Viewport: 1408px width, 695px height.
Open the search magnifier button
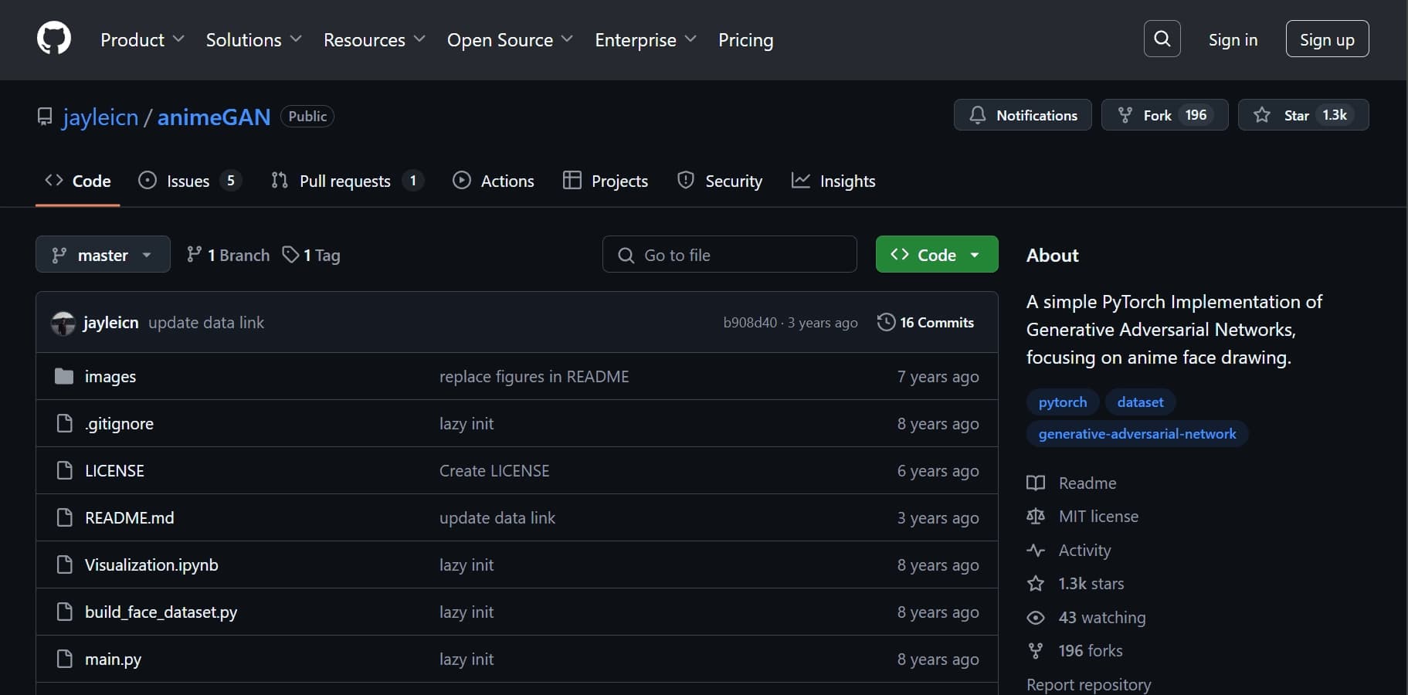pyautogui.click(x=1162, y=39)
